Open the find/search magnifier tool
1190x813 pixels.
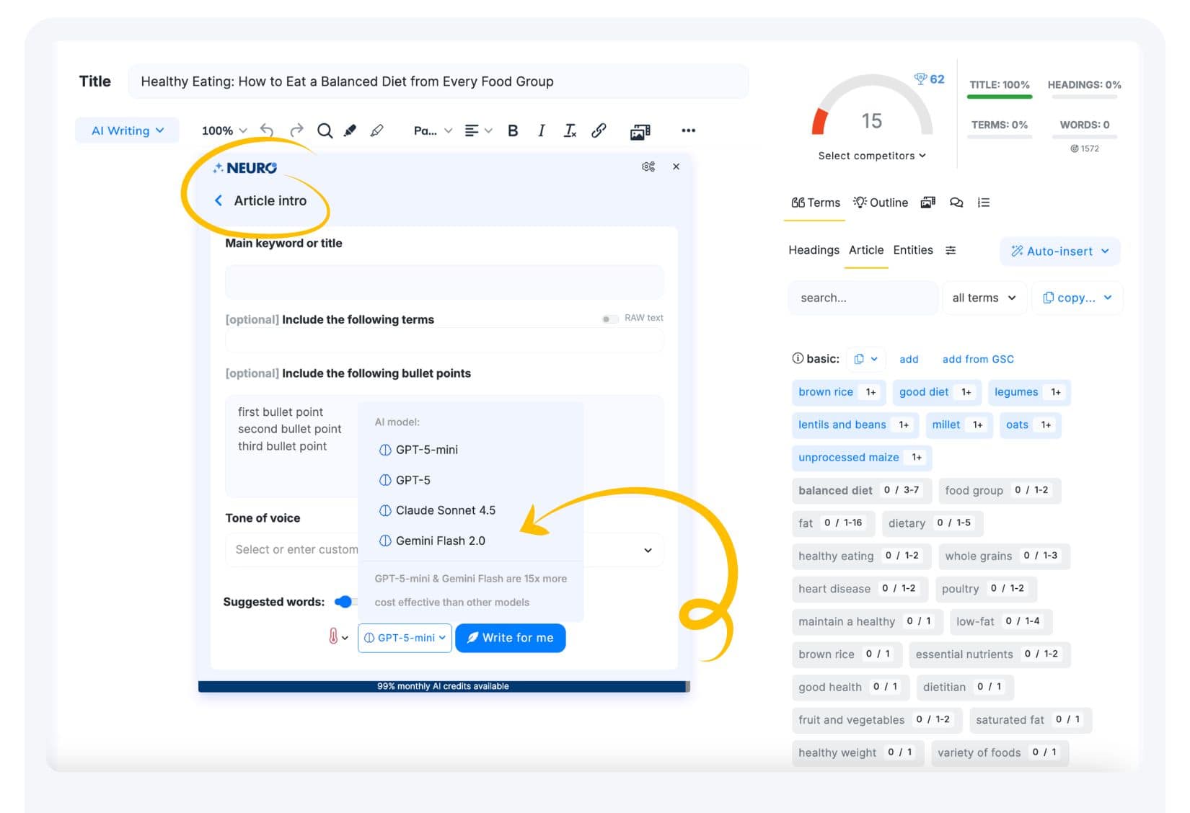point(325,130)
